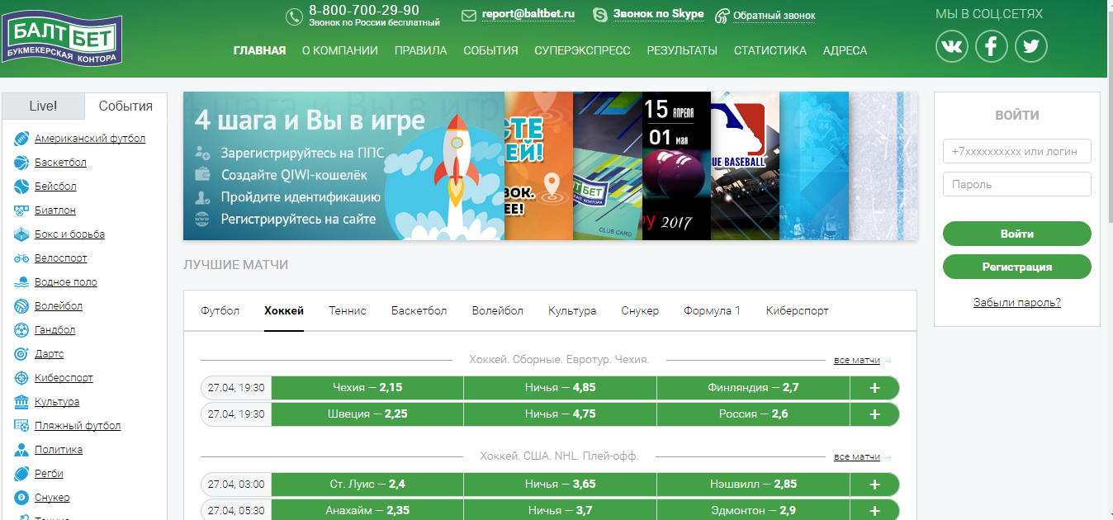The image size is (1113, 520).
Task: Click the cycling bicycle sport icon
Action: click(x=21, y=258)
